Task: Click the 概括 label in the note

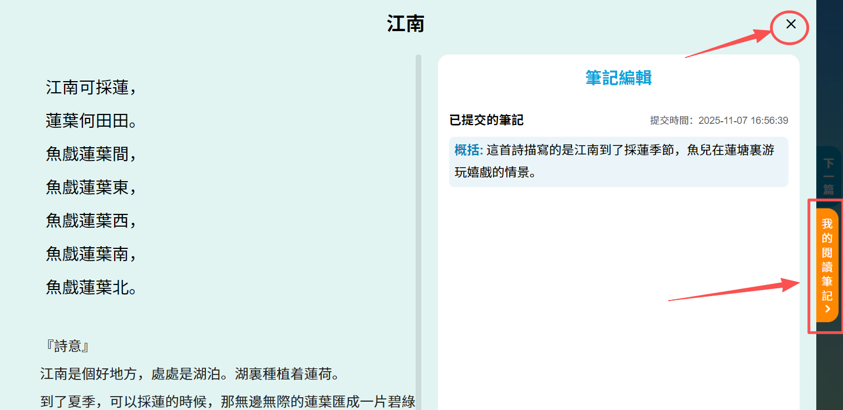Action: click(x=469, y=151)
